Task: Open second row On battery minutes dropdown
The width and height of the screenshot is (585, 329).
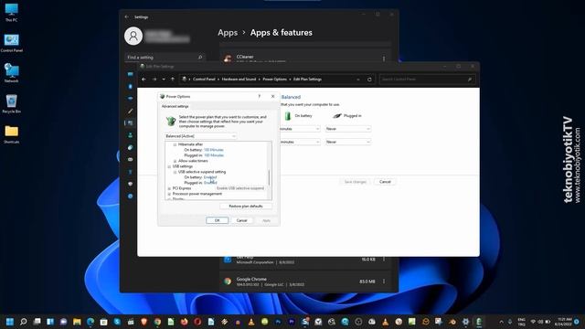Action: click(x=300, y=142)
